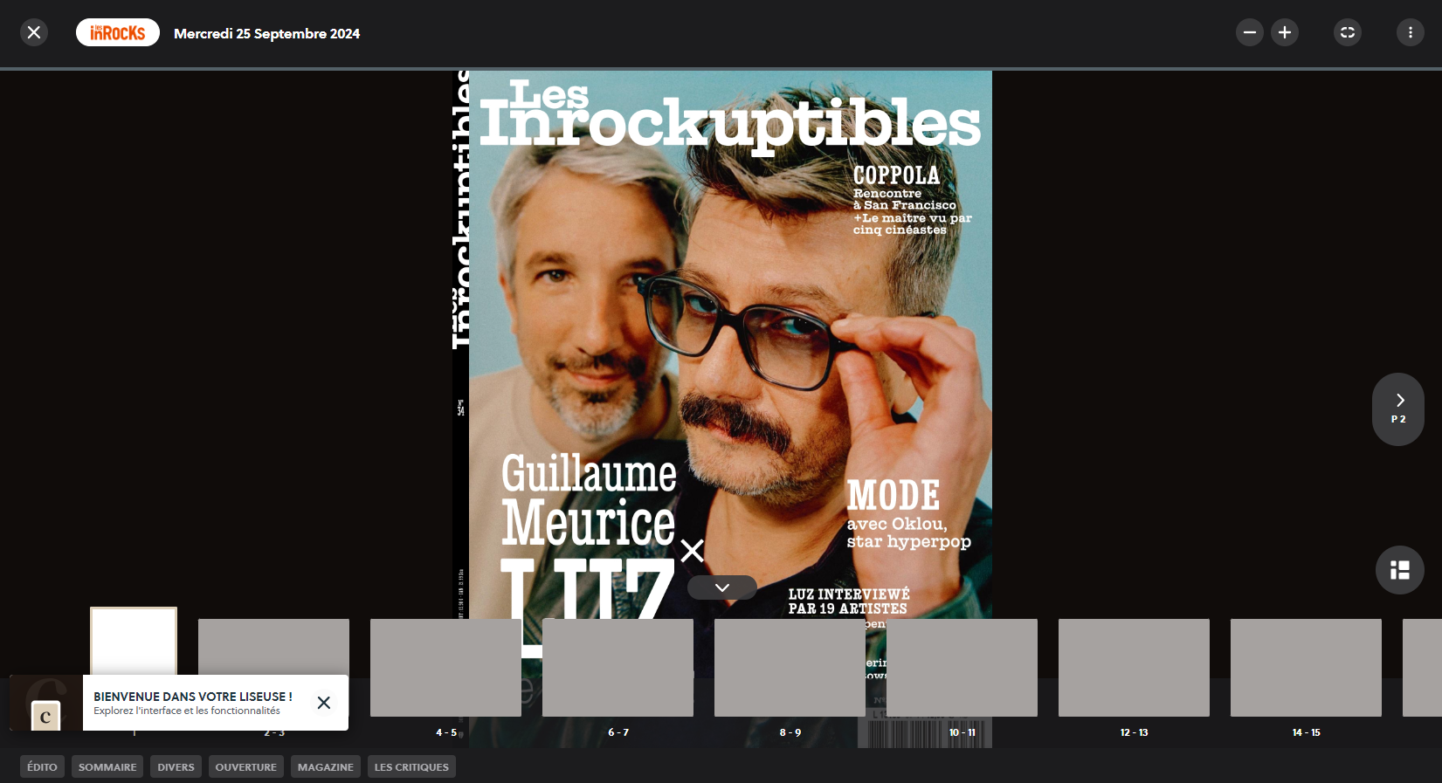Open the pages 8 - 9 thumbnail
This screenshot has width=1442, height=783.
pos(790,668)
